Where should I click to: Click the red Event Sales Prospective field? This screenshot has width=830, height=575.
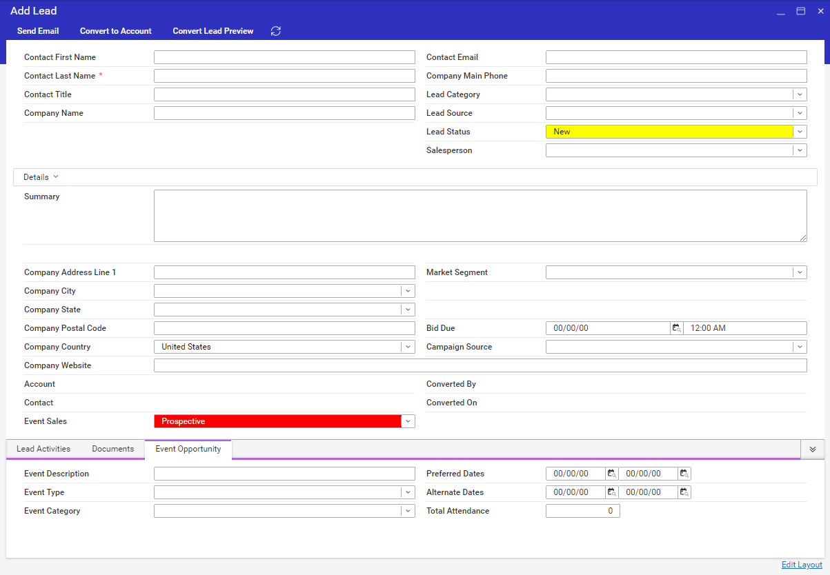(277, 421)
